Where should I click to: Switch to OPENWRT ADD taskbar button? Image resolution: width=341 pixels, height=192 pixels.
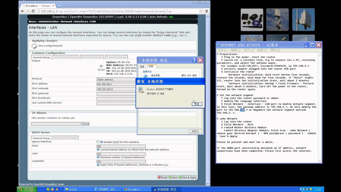tap(108, 189)
